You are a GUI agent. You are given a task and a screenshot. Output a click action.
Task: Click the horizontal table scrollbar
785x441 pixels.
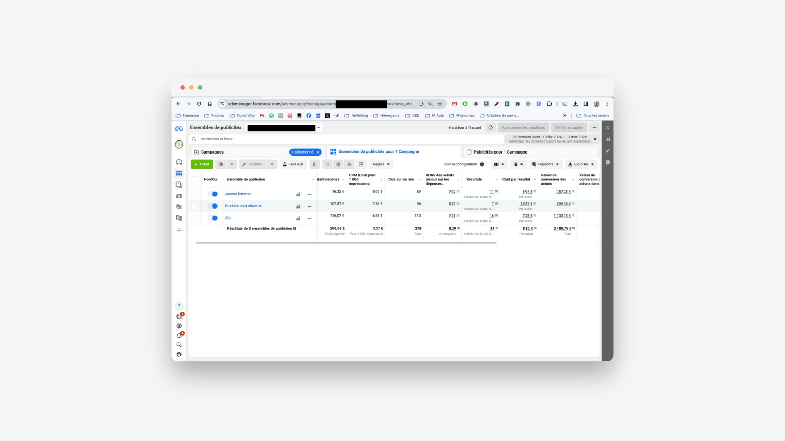coord(346,243)
